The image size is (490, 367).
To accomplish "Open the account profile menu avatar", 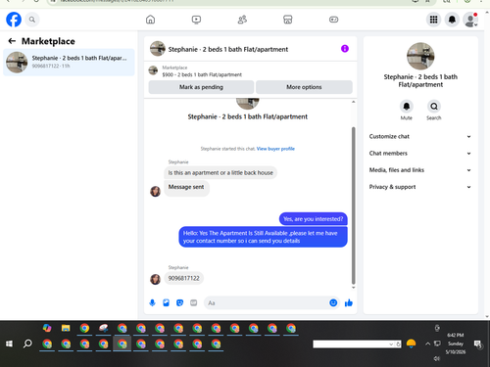I will [x=470, y=20].
